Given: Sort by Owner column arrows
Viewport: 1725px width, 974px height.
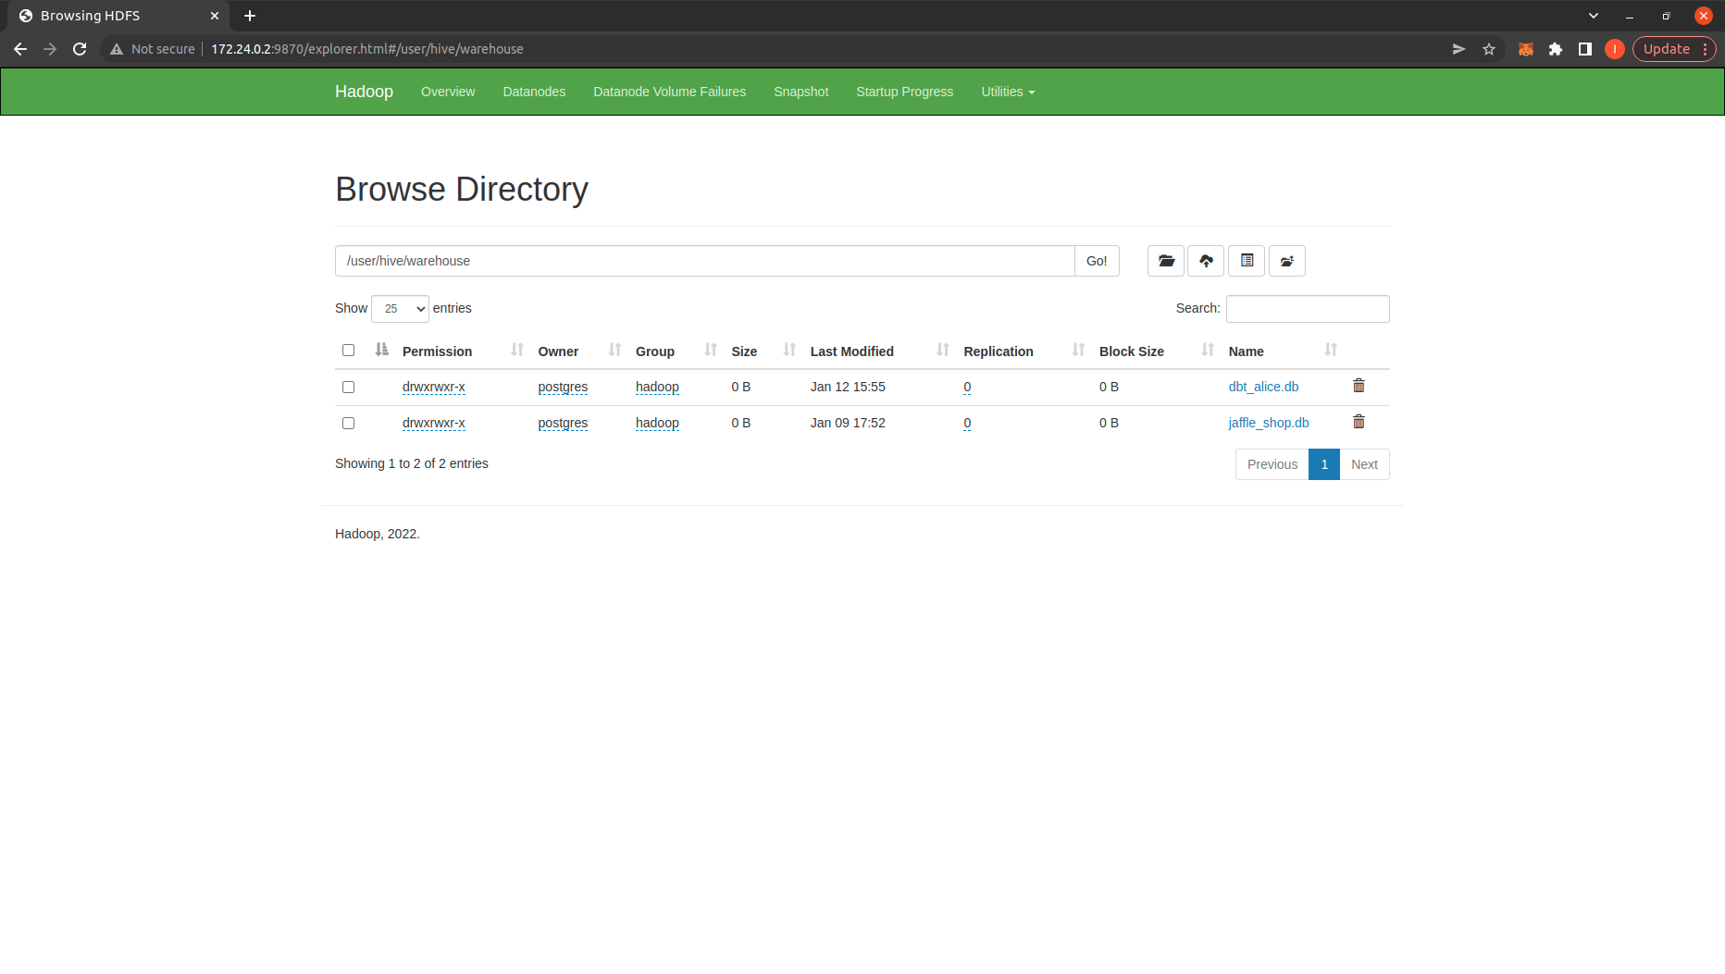Looking at the screenshot, I should click(614, 350).
